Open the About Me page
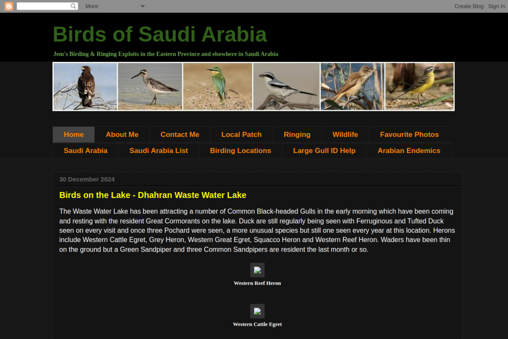Image resolution: width=508 pixels, height=339 pixels. tap(122, 135)
